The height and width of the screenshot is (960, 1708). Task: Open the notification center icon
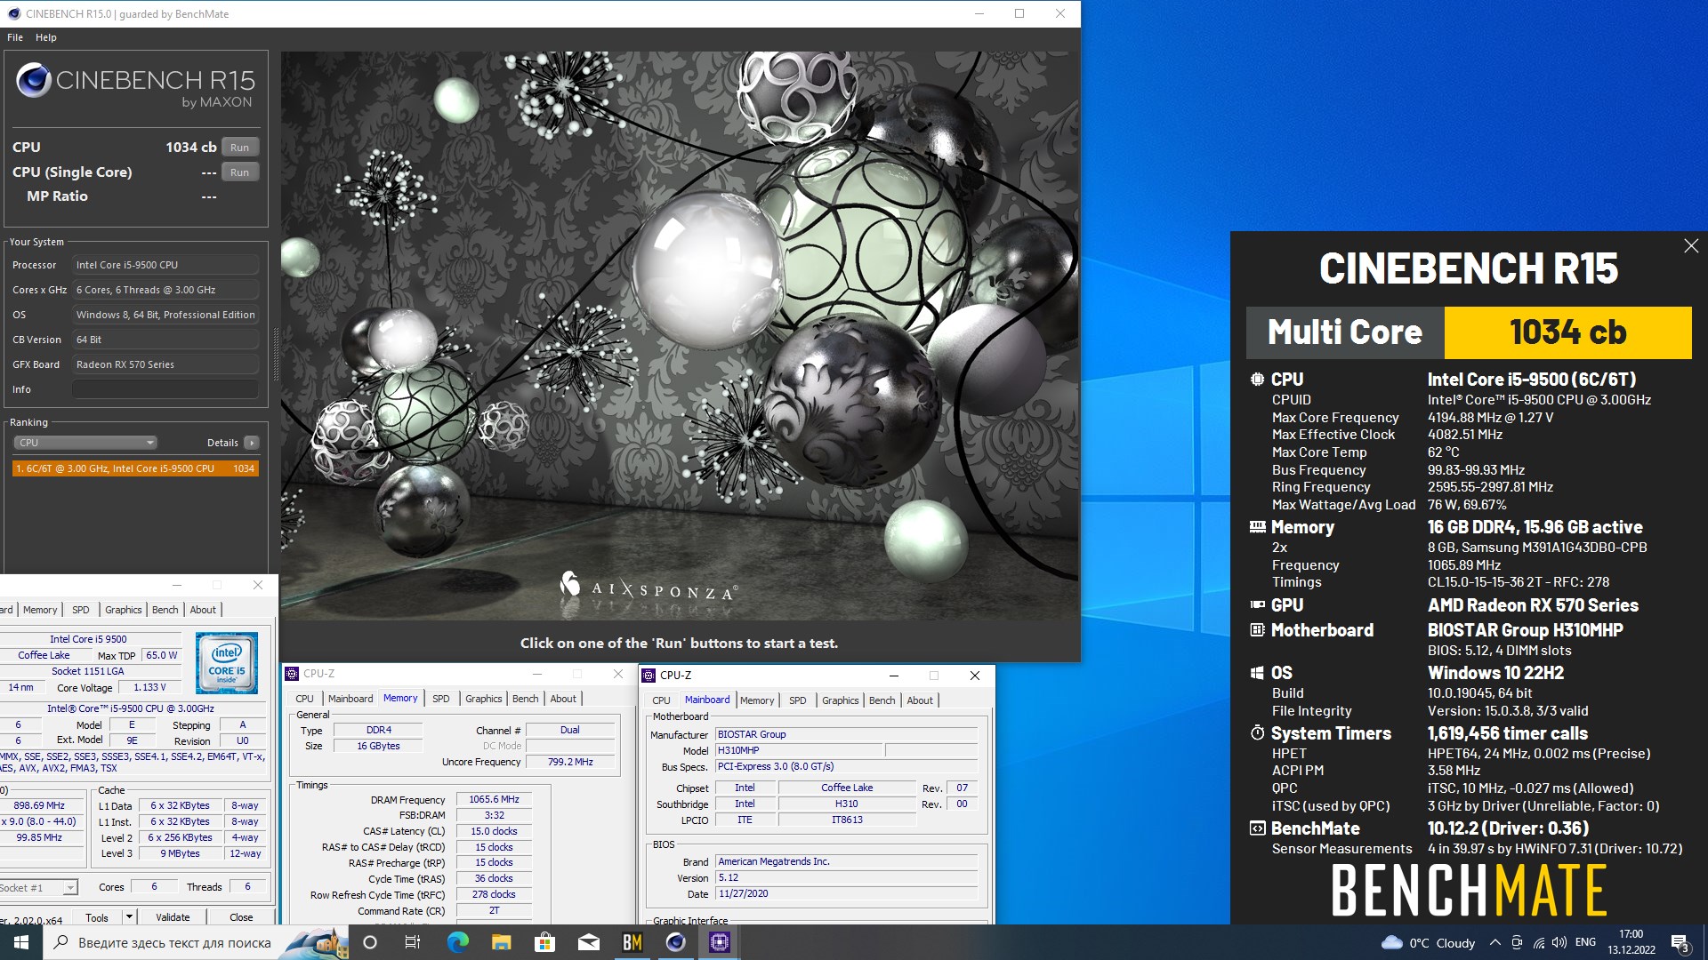coord(1680,943)
